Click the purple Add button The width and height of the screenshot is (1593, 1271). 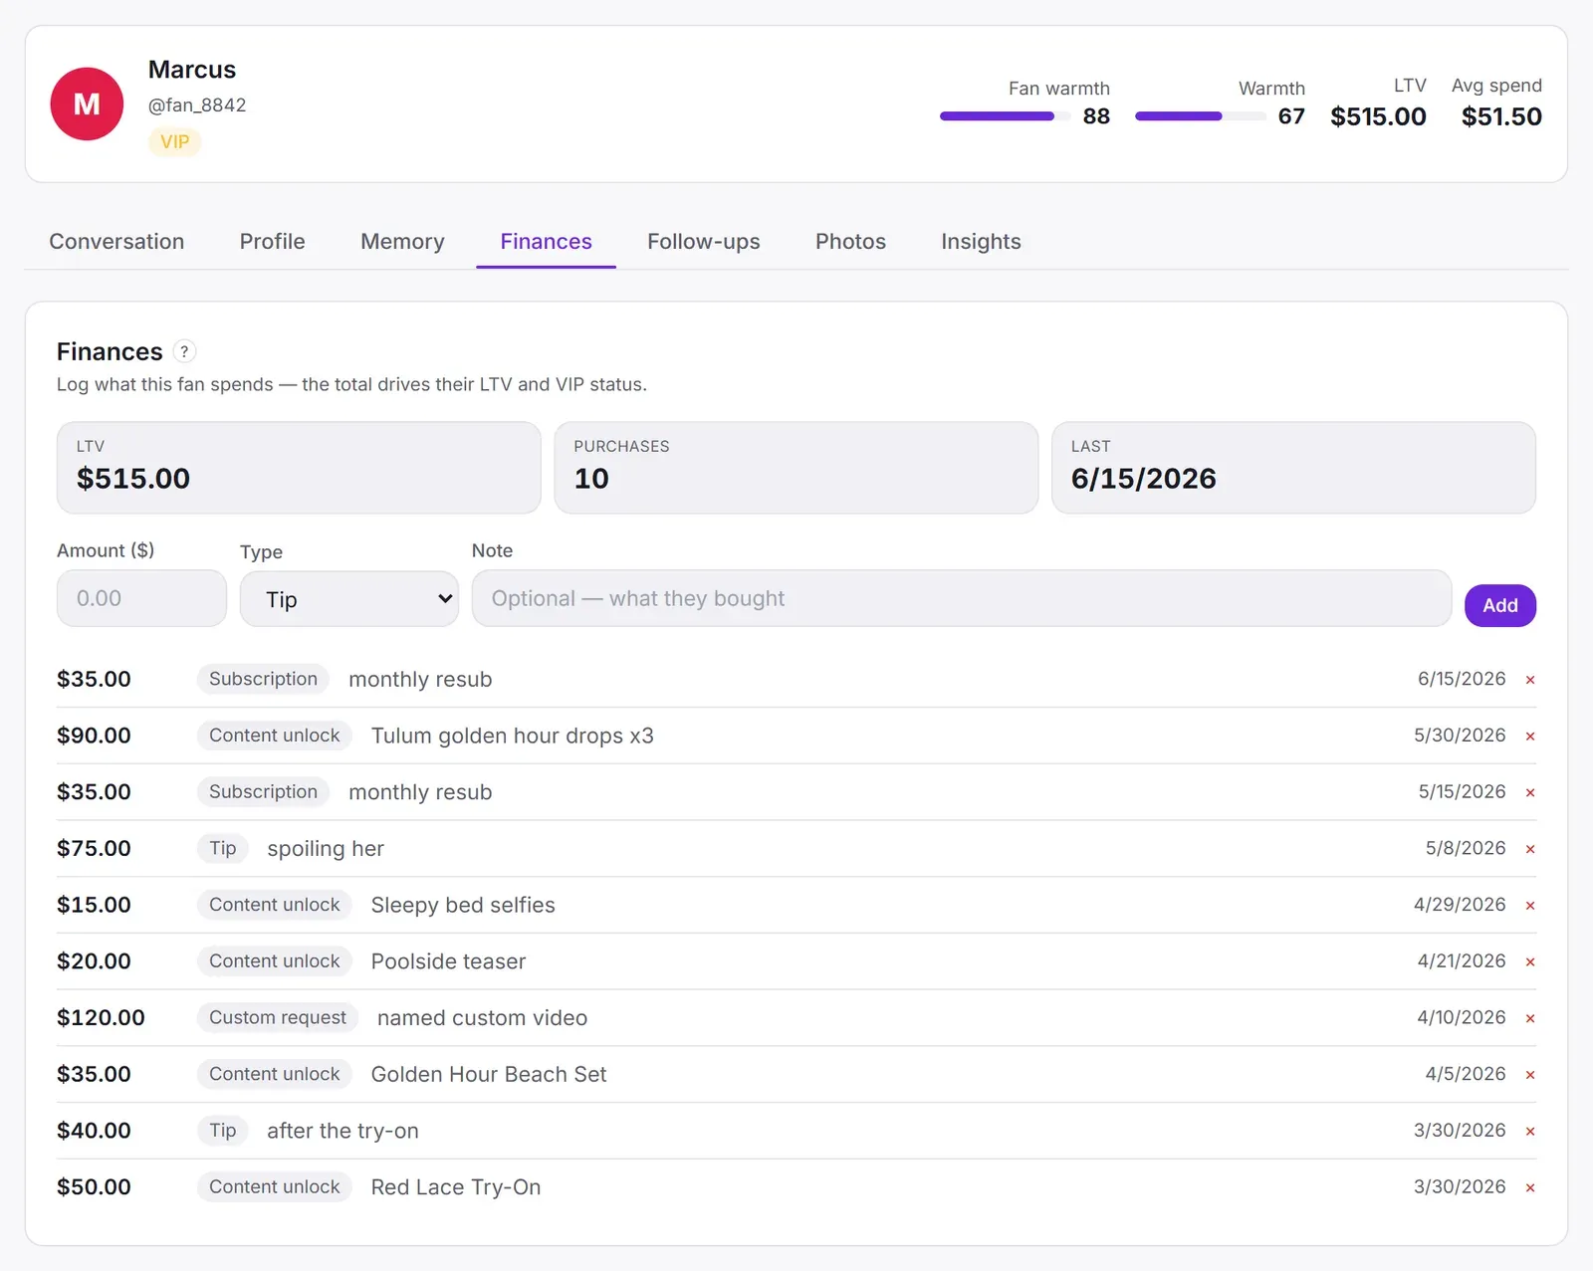pos(1499,605)
